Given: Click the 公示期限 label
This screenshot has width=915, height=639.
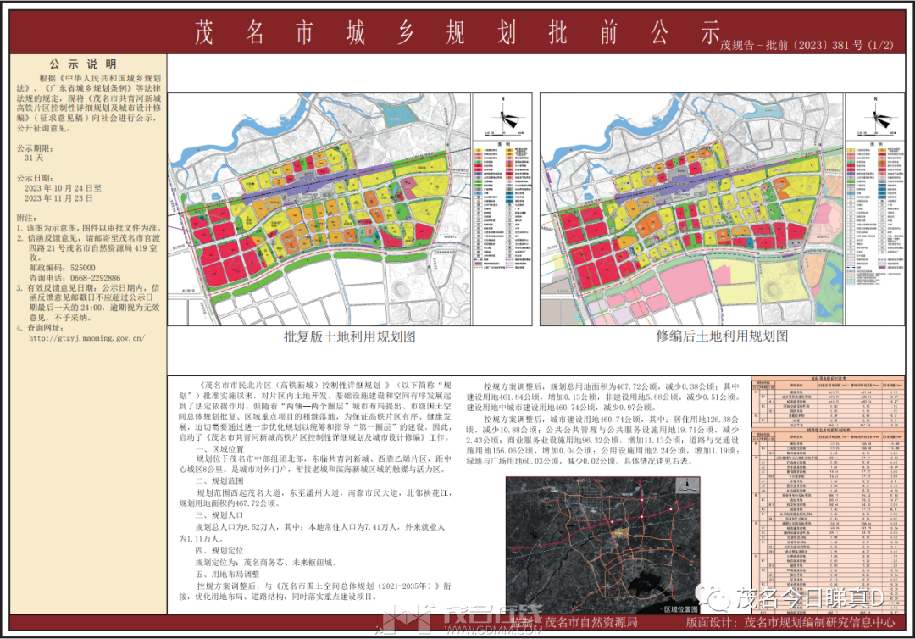Looking at the screenshot, I should pyautogui.click(x=35, y=148).
